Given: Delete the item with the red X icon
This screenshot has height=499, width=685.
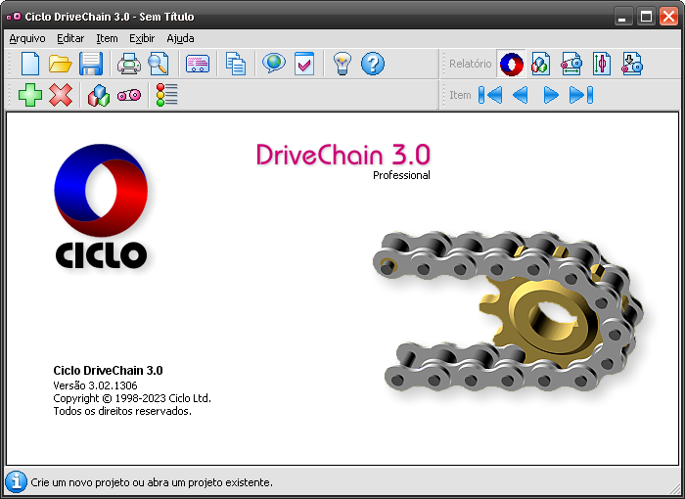Looking at the screenshot, I should [61, 95].
